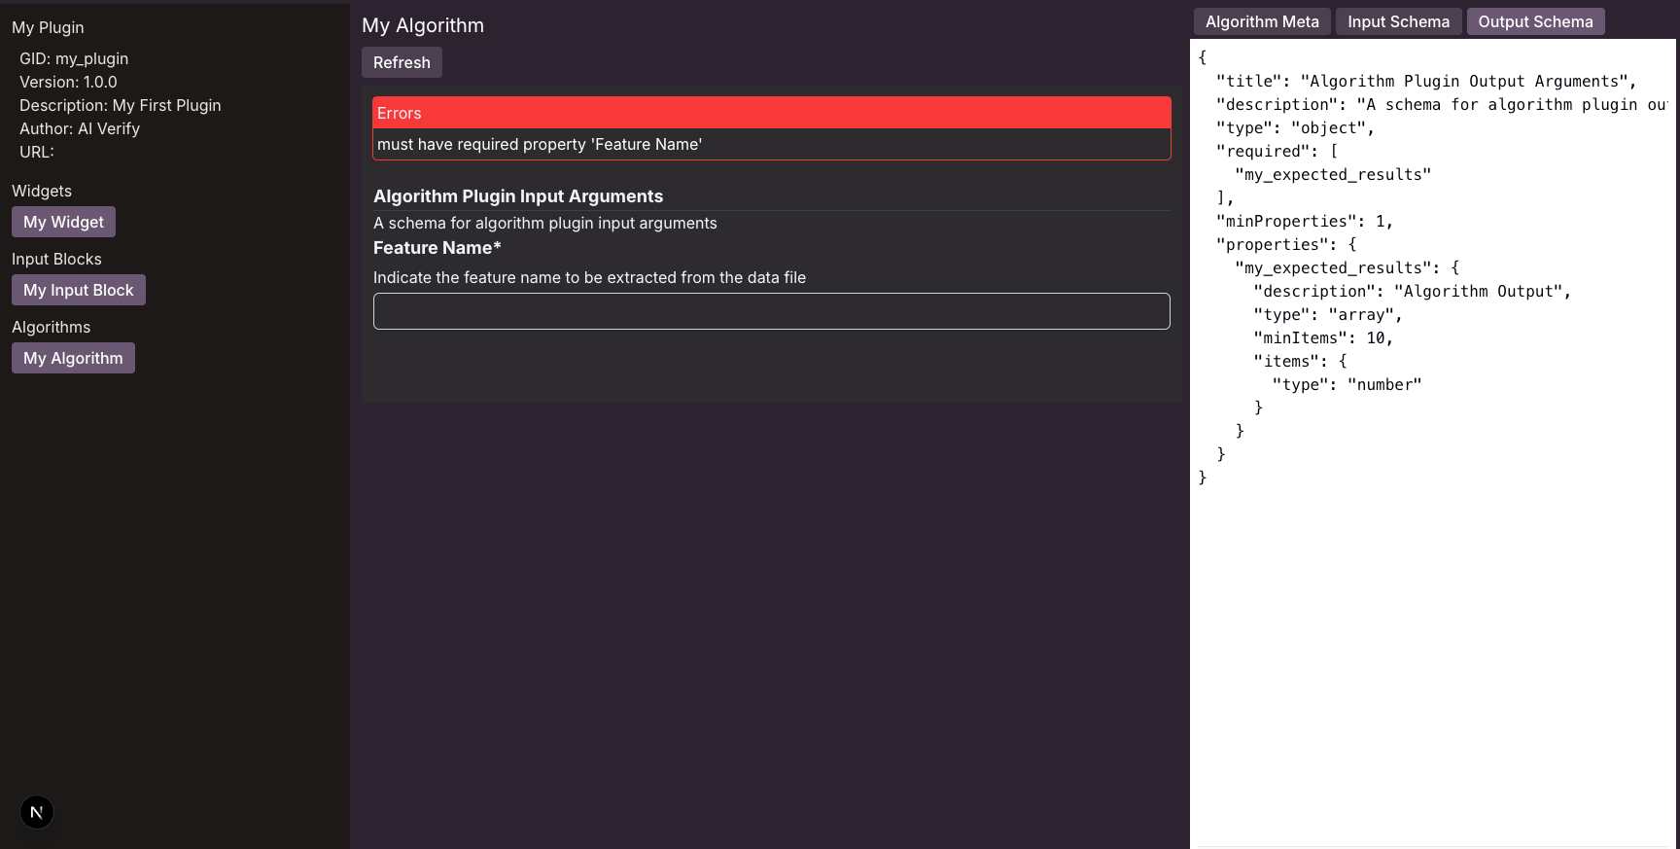This screenshot has width=1680, height=849.
Task: Select My Algorithm in sidebar
Action: 73,358
